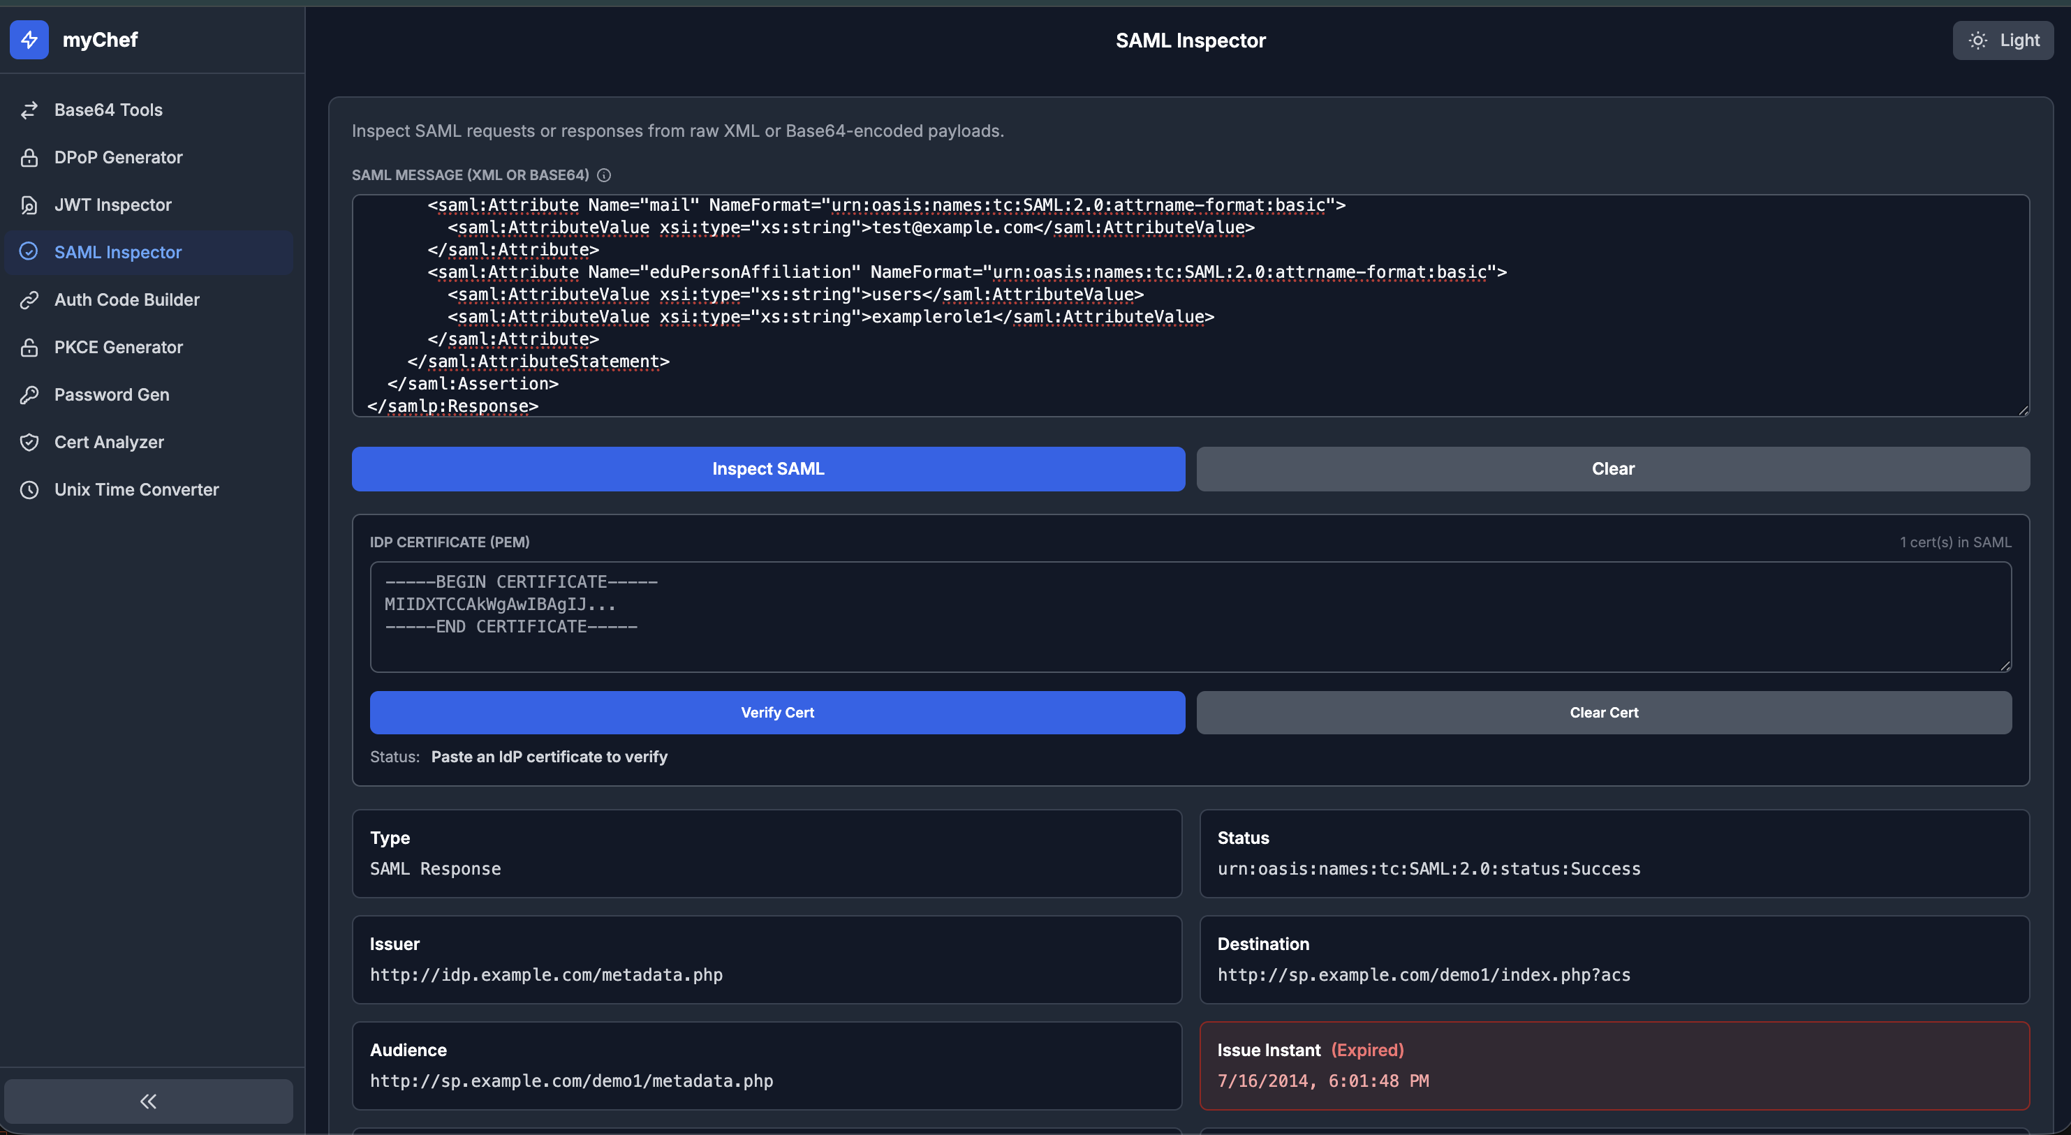Click info icon next to SAML Message label
The width and height of the screenshot is (2071, 1135).
tap(604, 175)
